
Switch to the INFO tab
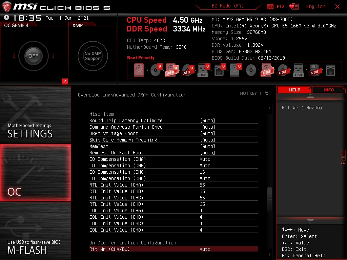[x=329, y=90]
